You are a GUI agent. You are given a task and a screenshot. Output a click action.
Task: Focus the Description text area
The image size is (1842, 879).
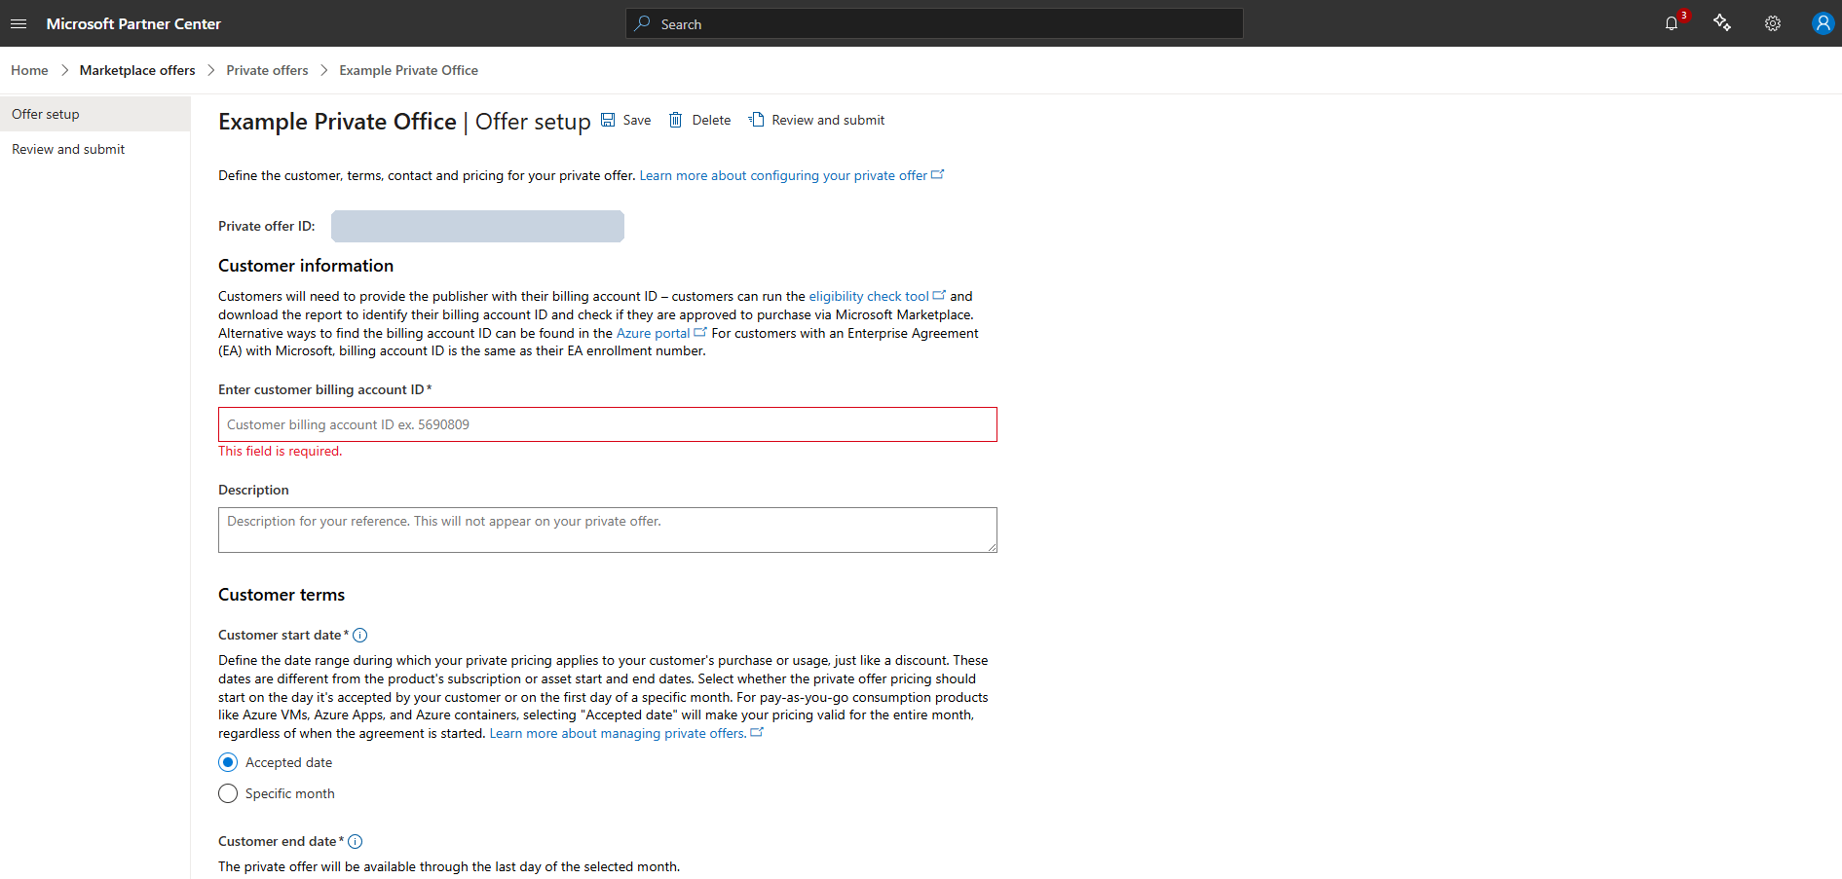click(x=608, y=530)
